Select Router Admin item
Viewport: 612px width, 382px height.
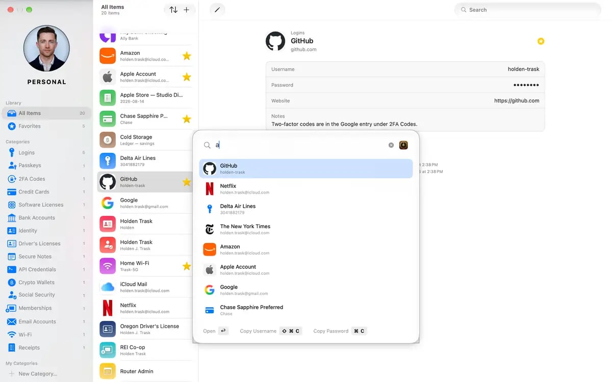[x=146, y=371]
